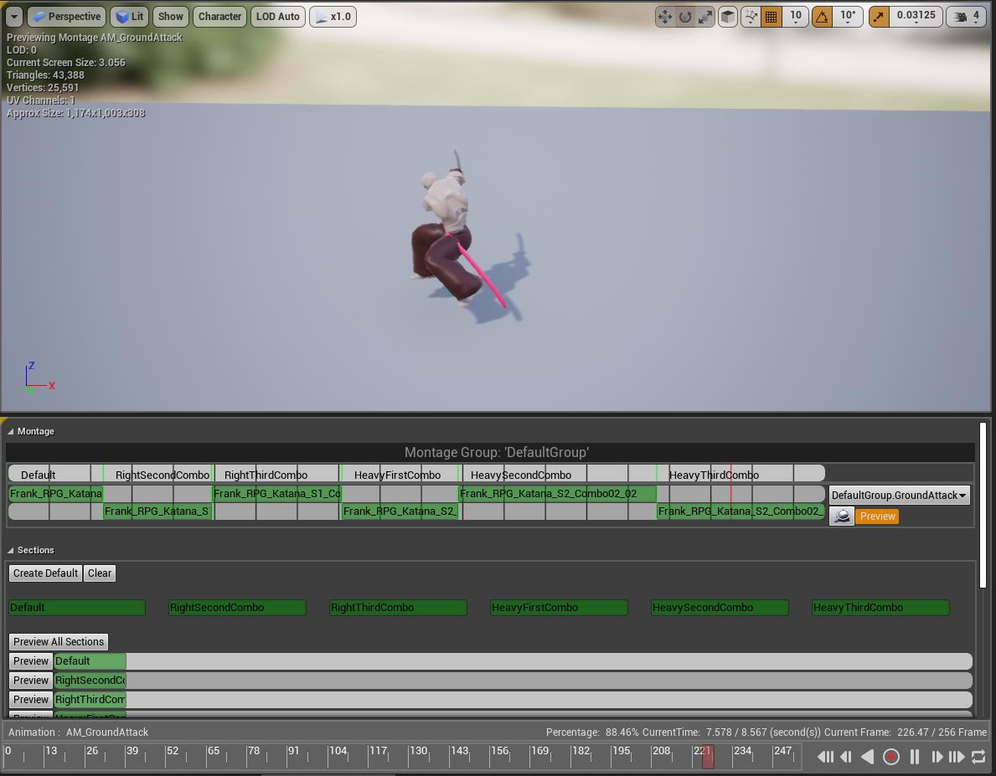996x776 pixels.
Task: Select HeavyThirdCombo section green block
Action: point(880,608)
